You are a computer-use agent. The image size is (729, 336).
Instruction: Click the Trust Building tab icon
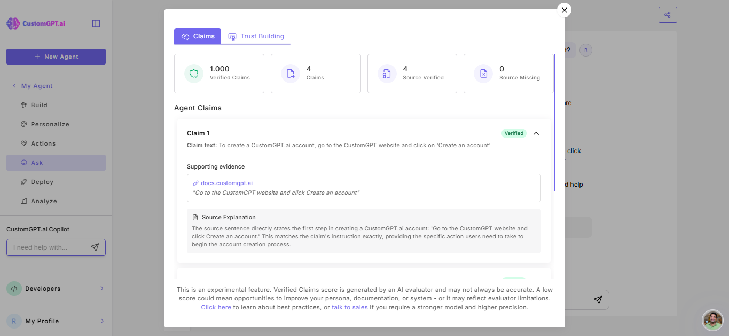232,36
